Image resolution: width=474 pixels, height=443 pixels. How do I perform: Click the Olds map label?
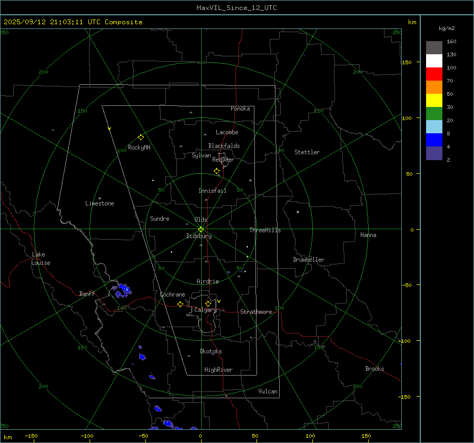(x=201, y=220)
